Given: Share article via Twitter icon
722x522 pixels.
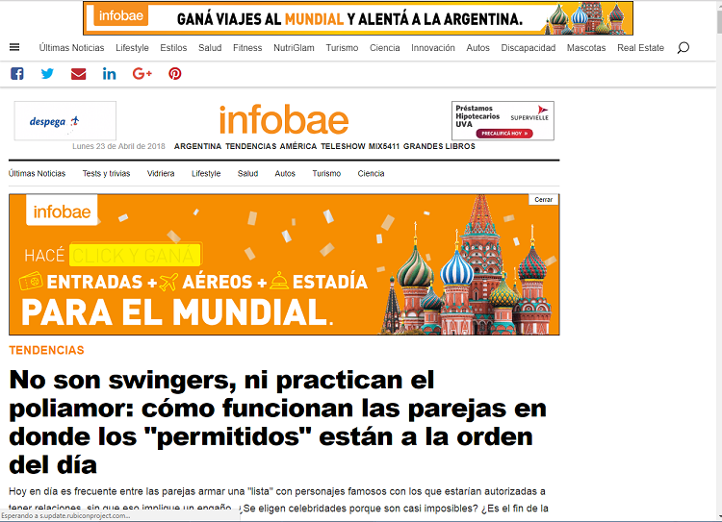Looking at the screenshot, I should pyautogui.click(x=47, y=73).
